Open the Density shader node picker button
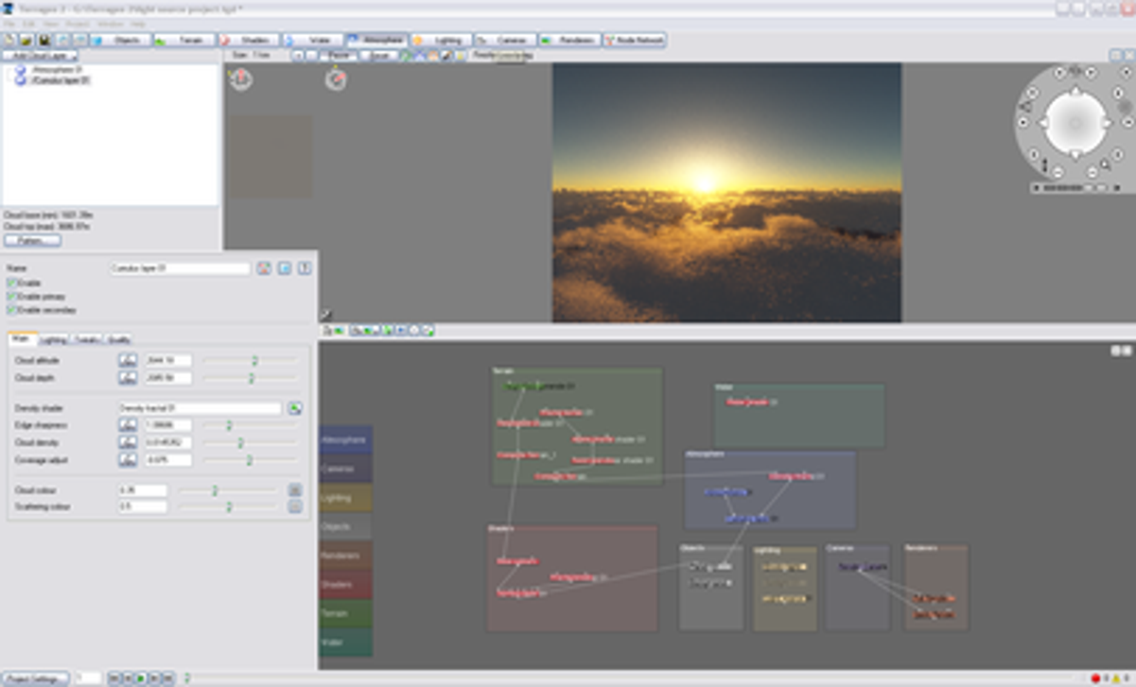Screen dimensions: 1136x687 295,408
